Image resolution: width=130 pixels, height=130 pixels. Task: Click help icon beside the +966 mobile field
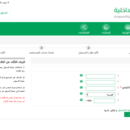pyautogui.click(x=81, y=100)
